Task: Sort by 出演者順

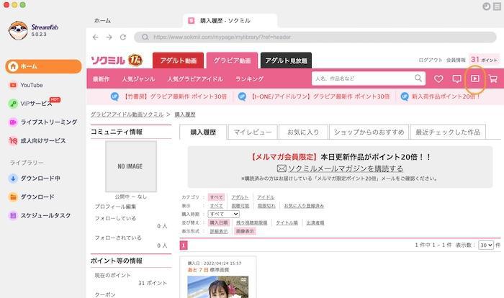Action: [x=315, y=222]
